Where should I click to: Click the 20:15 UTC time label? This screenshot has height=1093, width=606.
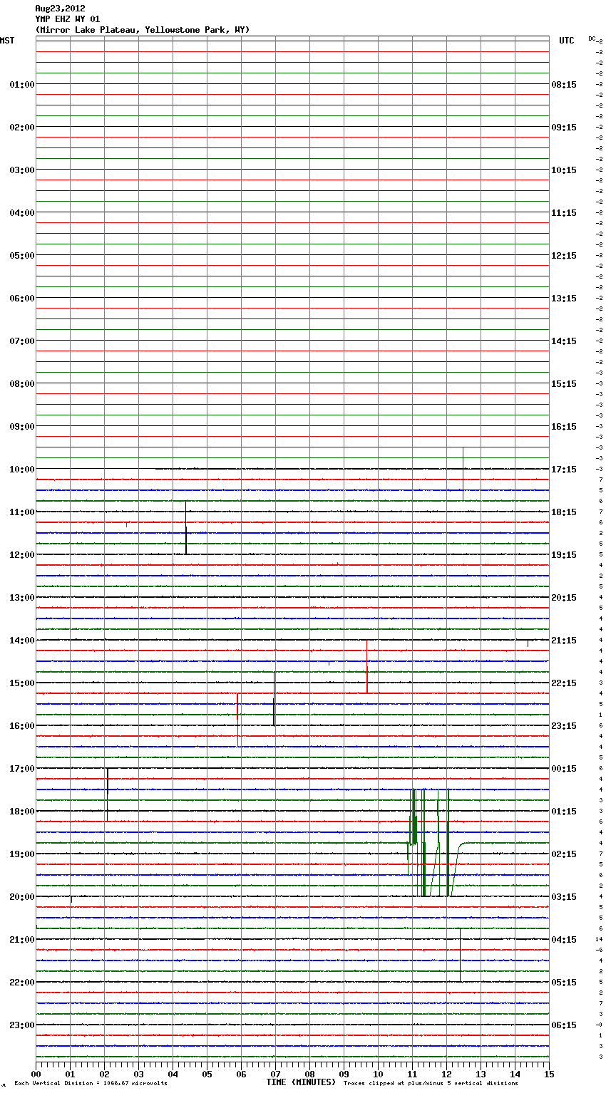pos(564,598)
